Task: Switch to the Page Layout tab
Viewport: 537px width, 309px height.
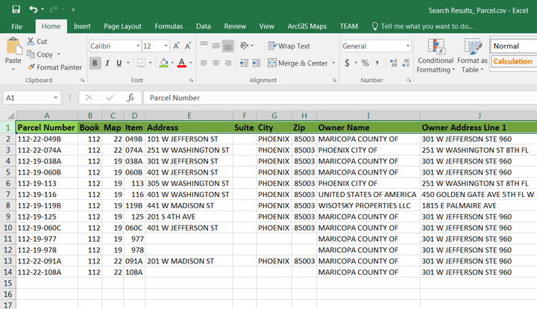Action: [122, 26]
